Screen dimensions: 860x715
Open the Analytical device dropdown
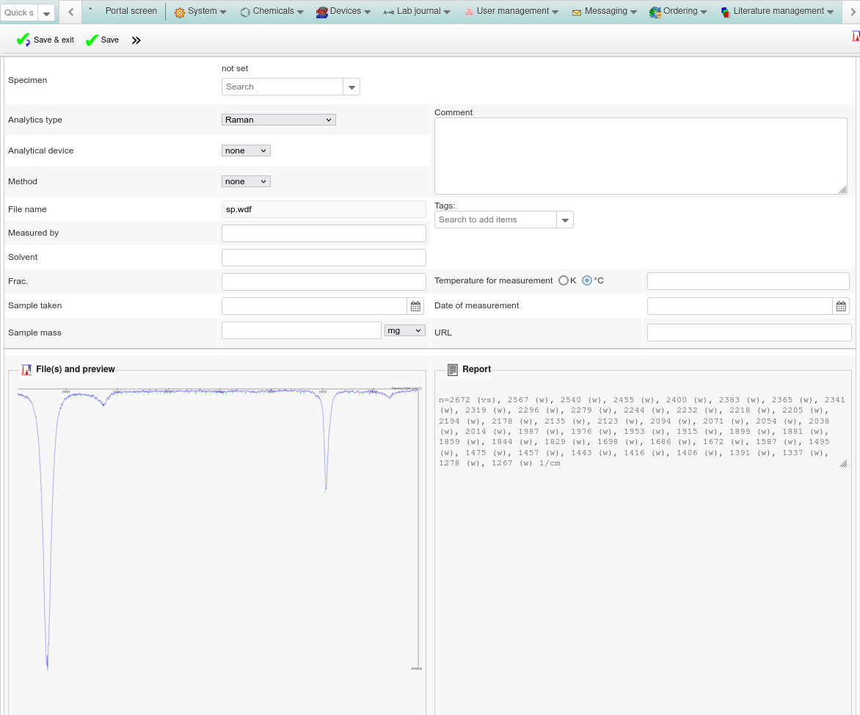click(x=246, y=150)
